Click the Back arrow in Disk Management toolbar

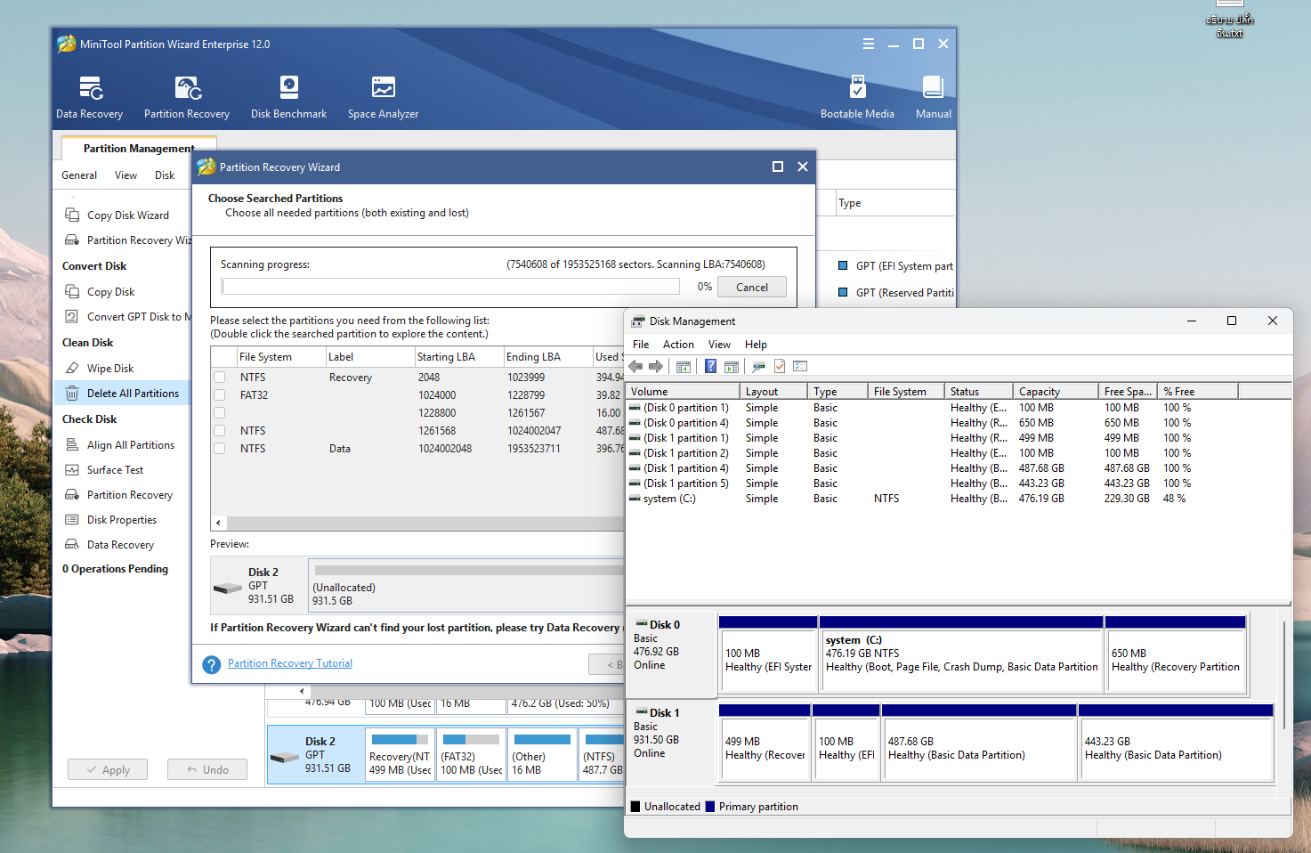pyautogui.click(x=635, y=366)
